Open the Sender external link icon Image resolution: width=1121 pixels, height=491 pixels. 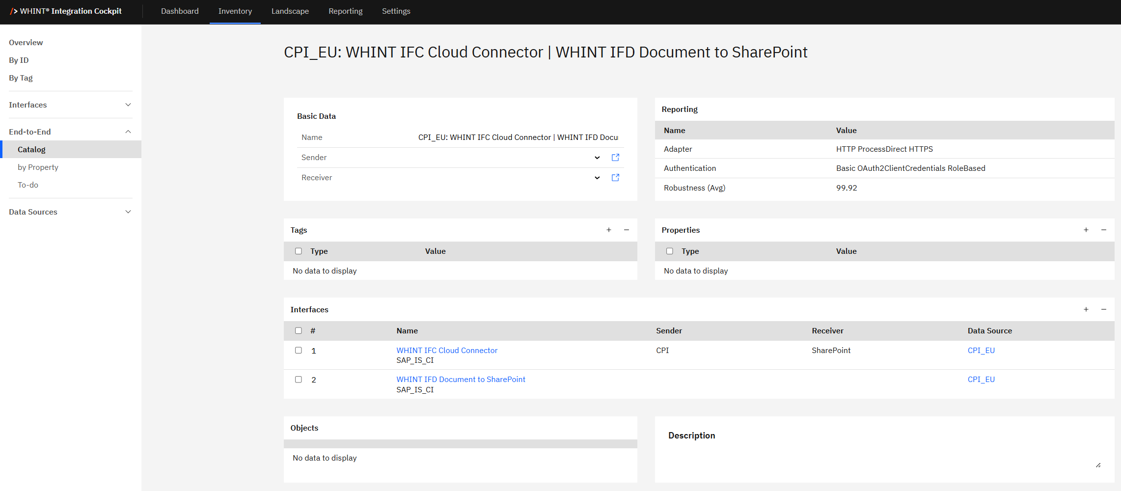pos(615,158)
